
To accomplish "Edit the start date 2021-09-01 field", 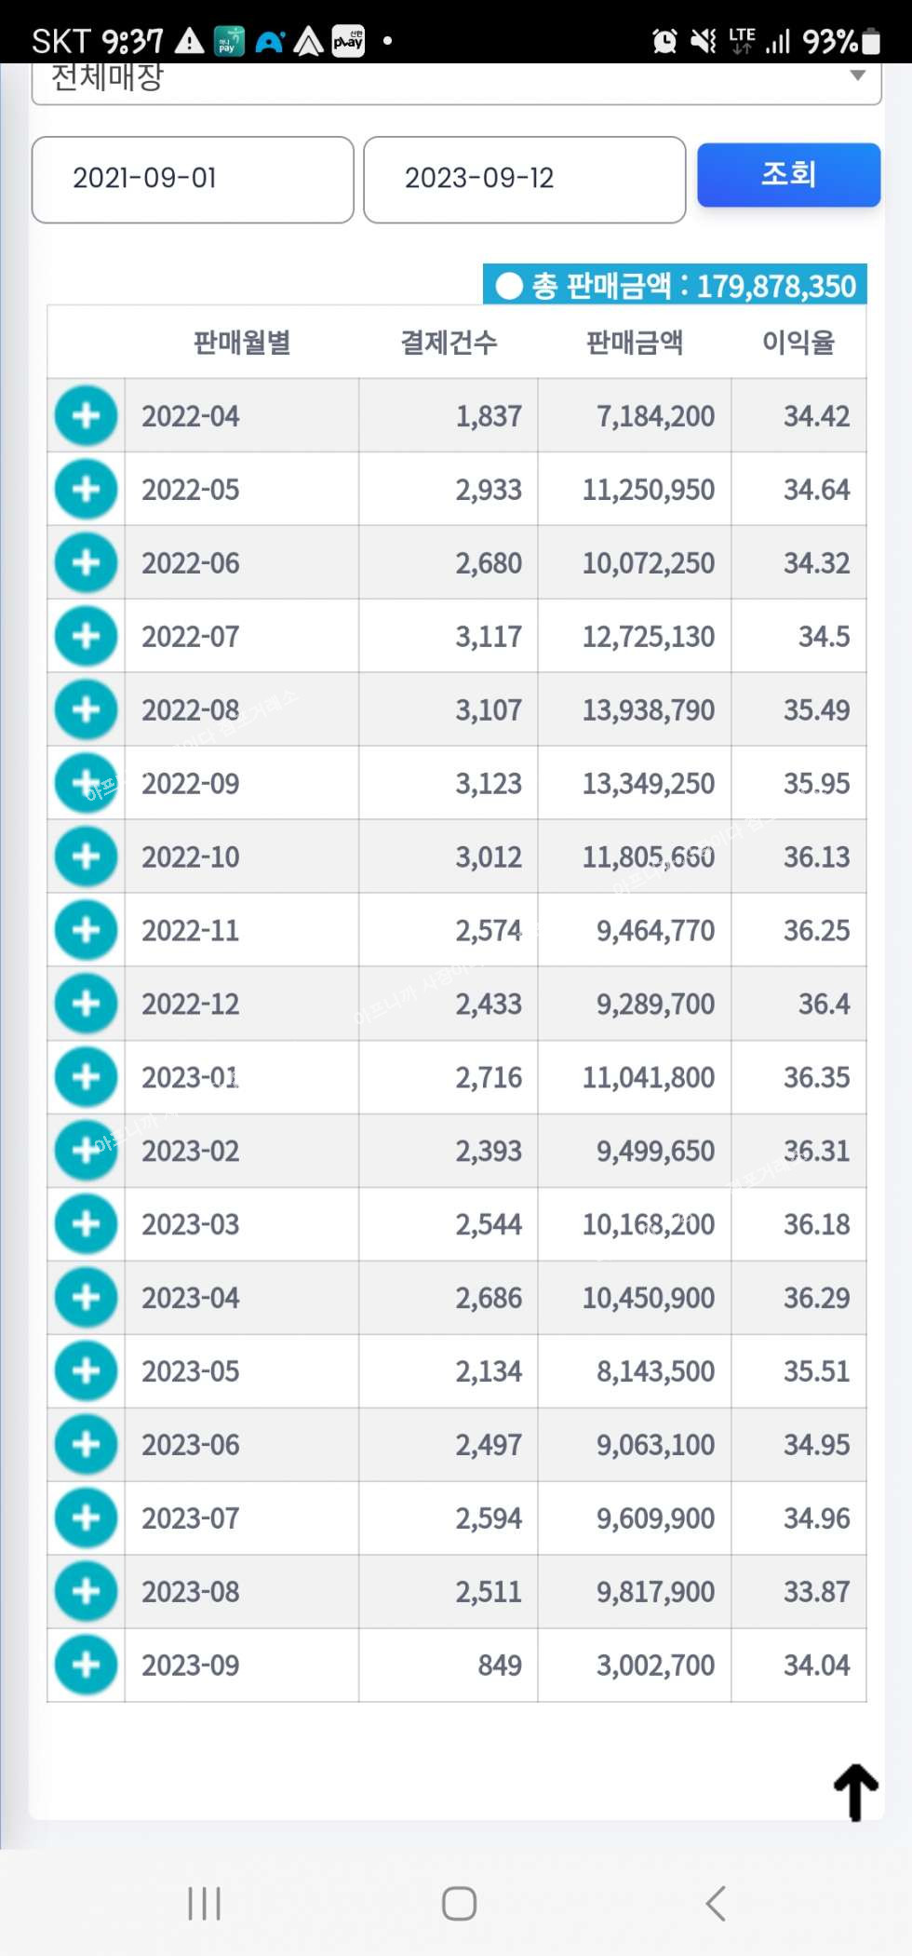I will tap(193, 179).
